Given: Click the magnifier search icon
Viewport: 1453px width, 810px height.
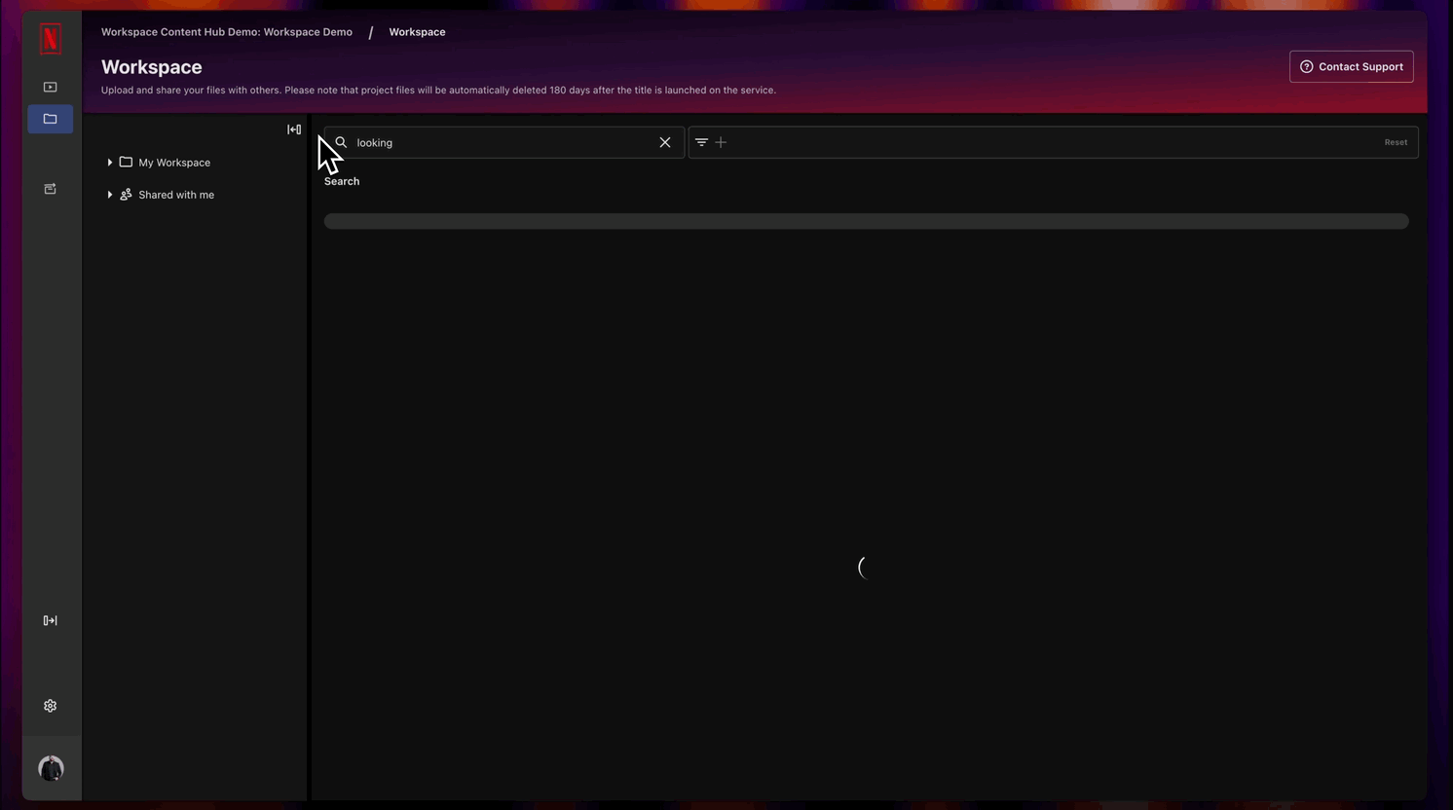Looking at the screenshot, I should [x=341, y=142].
